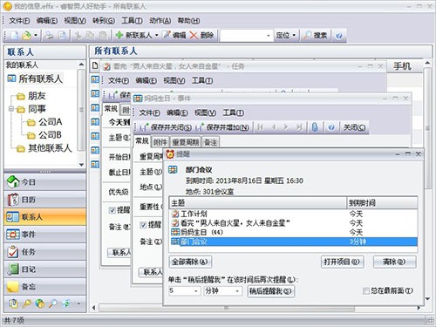The width and height of the screenshot is (436, 327).
Task: Open 事件 in the navigation pane
Action: (x=45, y=235)
